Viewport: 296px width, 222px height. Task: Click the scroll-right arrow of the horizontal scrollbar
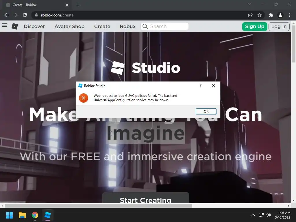[289, 206]
